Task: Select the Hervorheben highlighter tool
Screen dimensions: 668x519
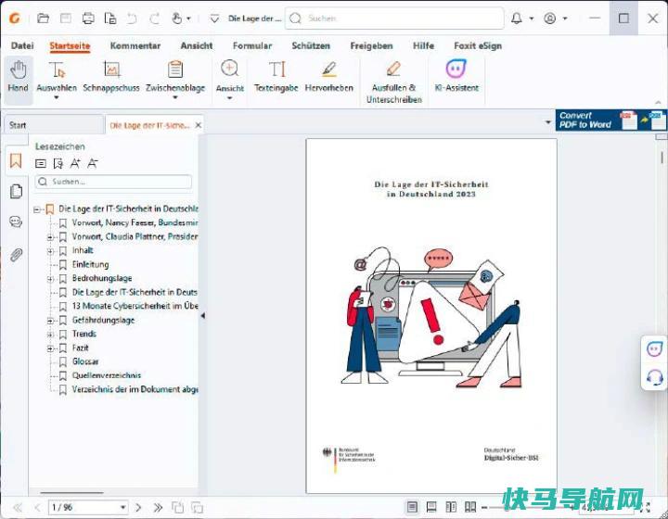Action: pyautogui.click(x=328, y=78)
